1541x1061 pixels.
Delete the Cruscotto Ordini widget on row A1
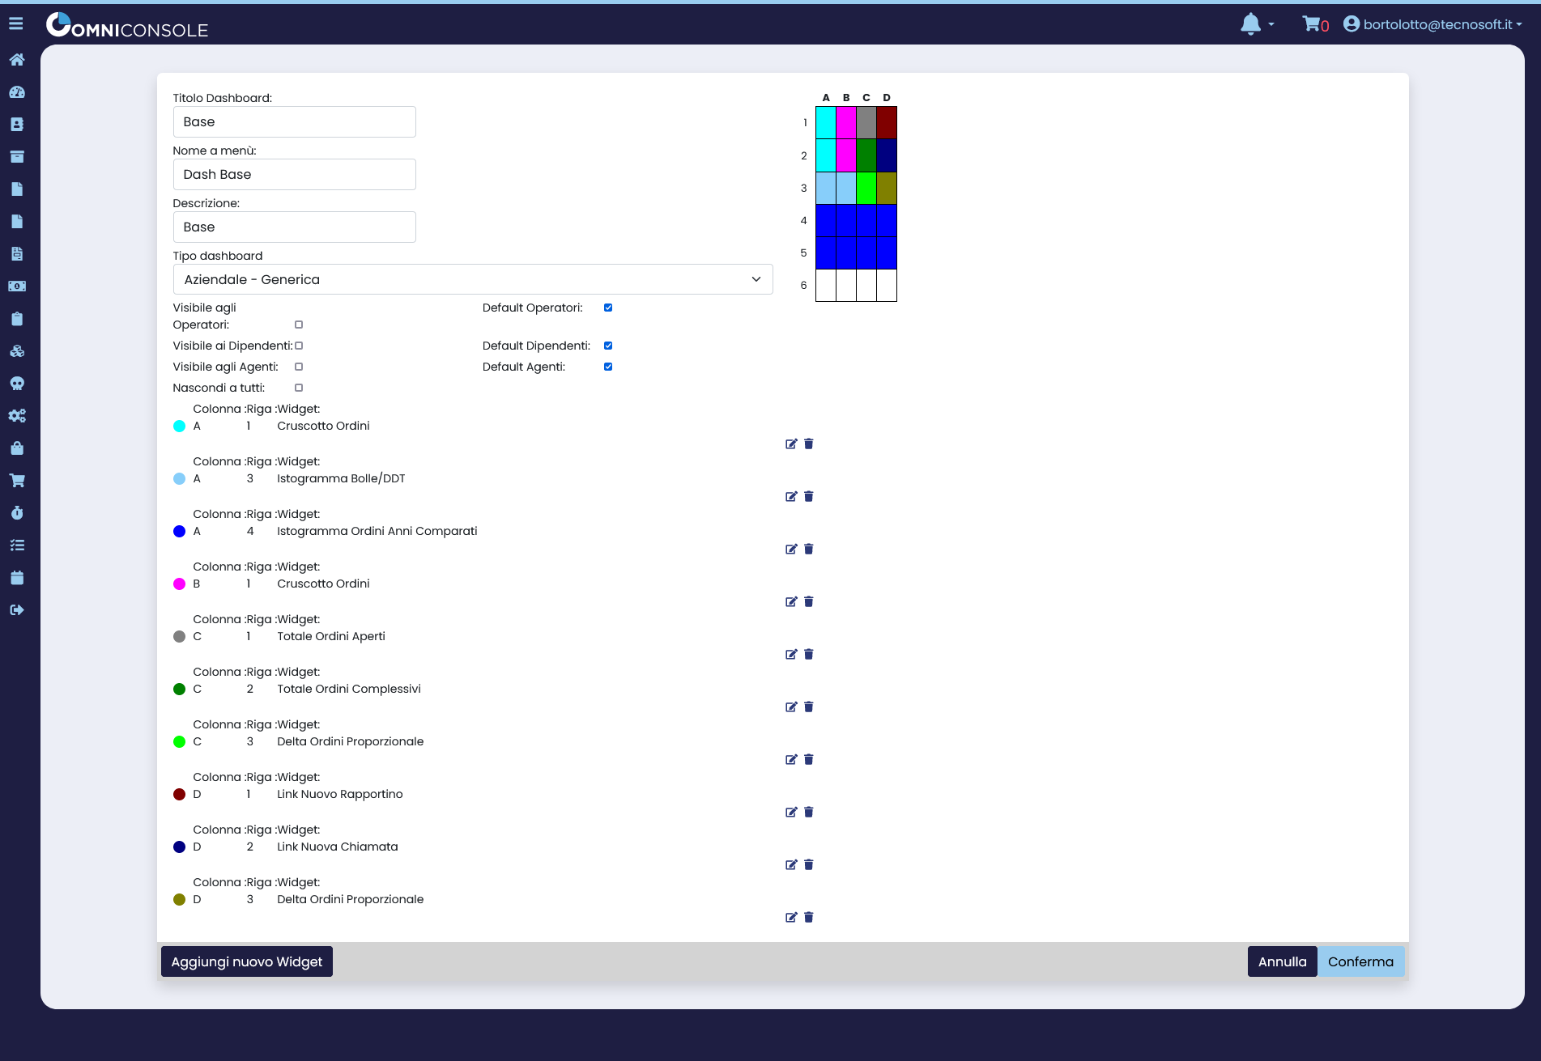coord(808,443)
